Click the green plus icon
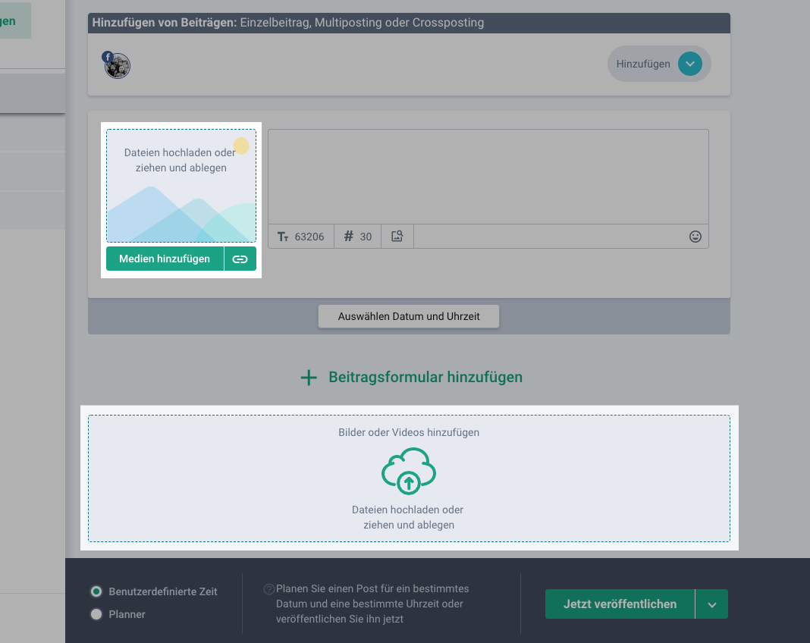810x643 pixels. click(309, 378)
